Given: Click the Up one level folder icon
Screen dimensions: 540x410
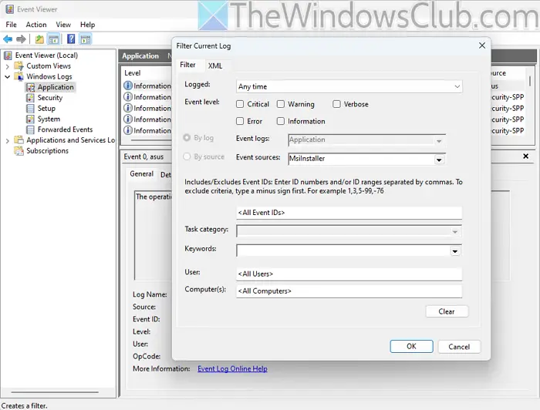Looking at the screenshot, I should tap(39, 39).
